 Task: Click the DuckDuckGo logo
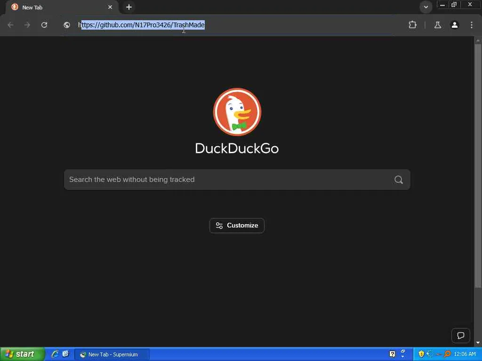coord(237,112)
